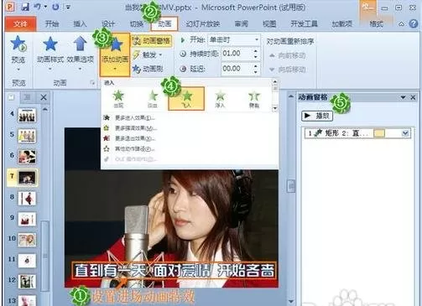Open the 效果选项 (Effect Options) arrow button

coord(80,52)
